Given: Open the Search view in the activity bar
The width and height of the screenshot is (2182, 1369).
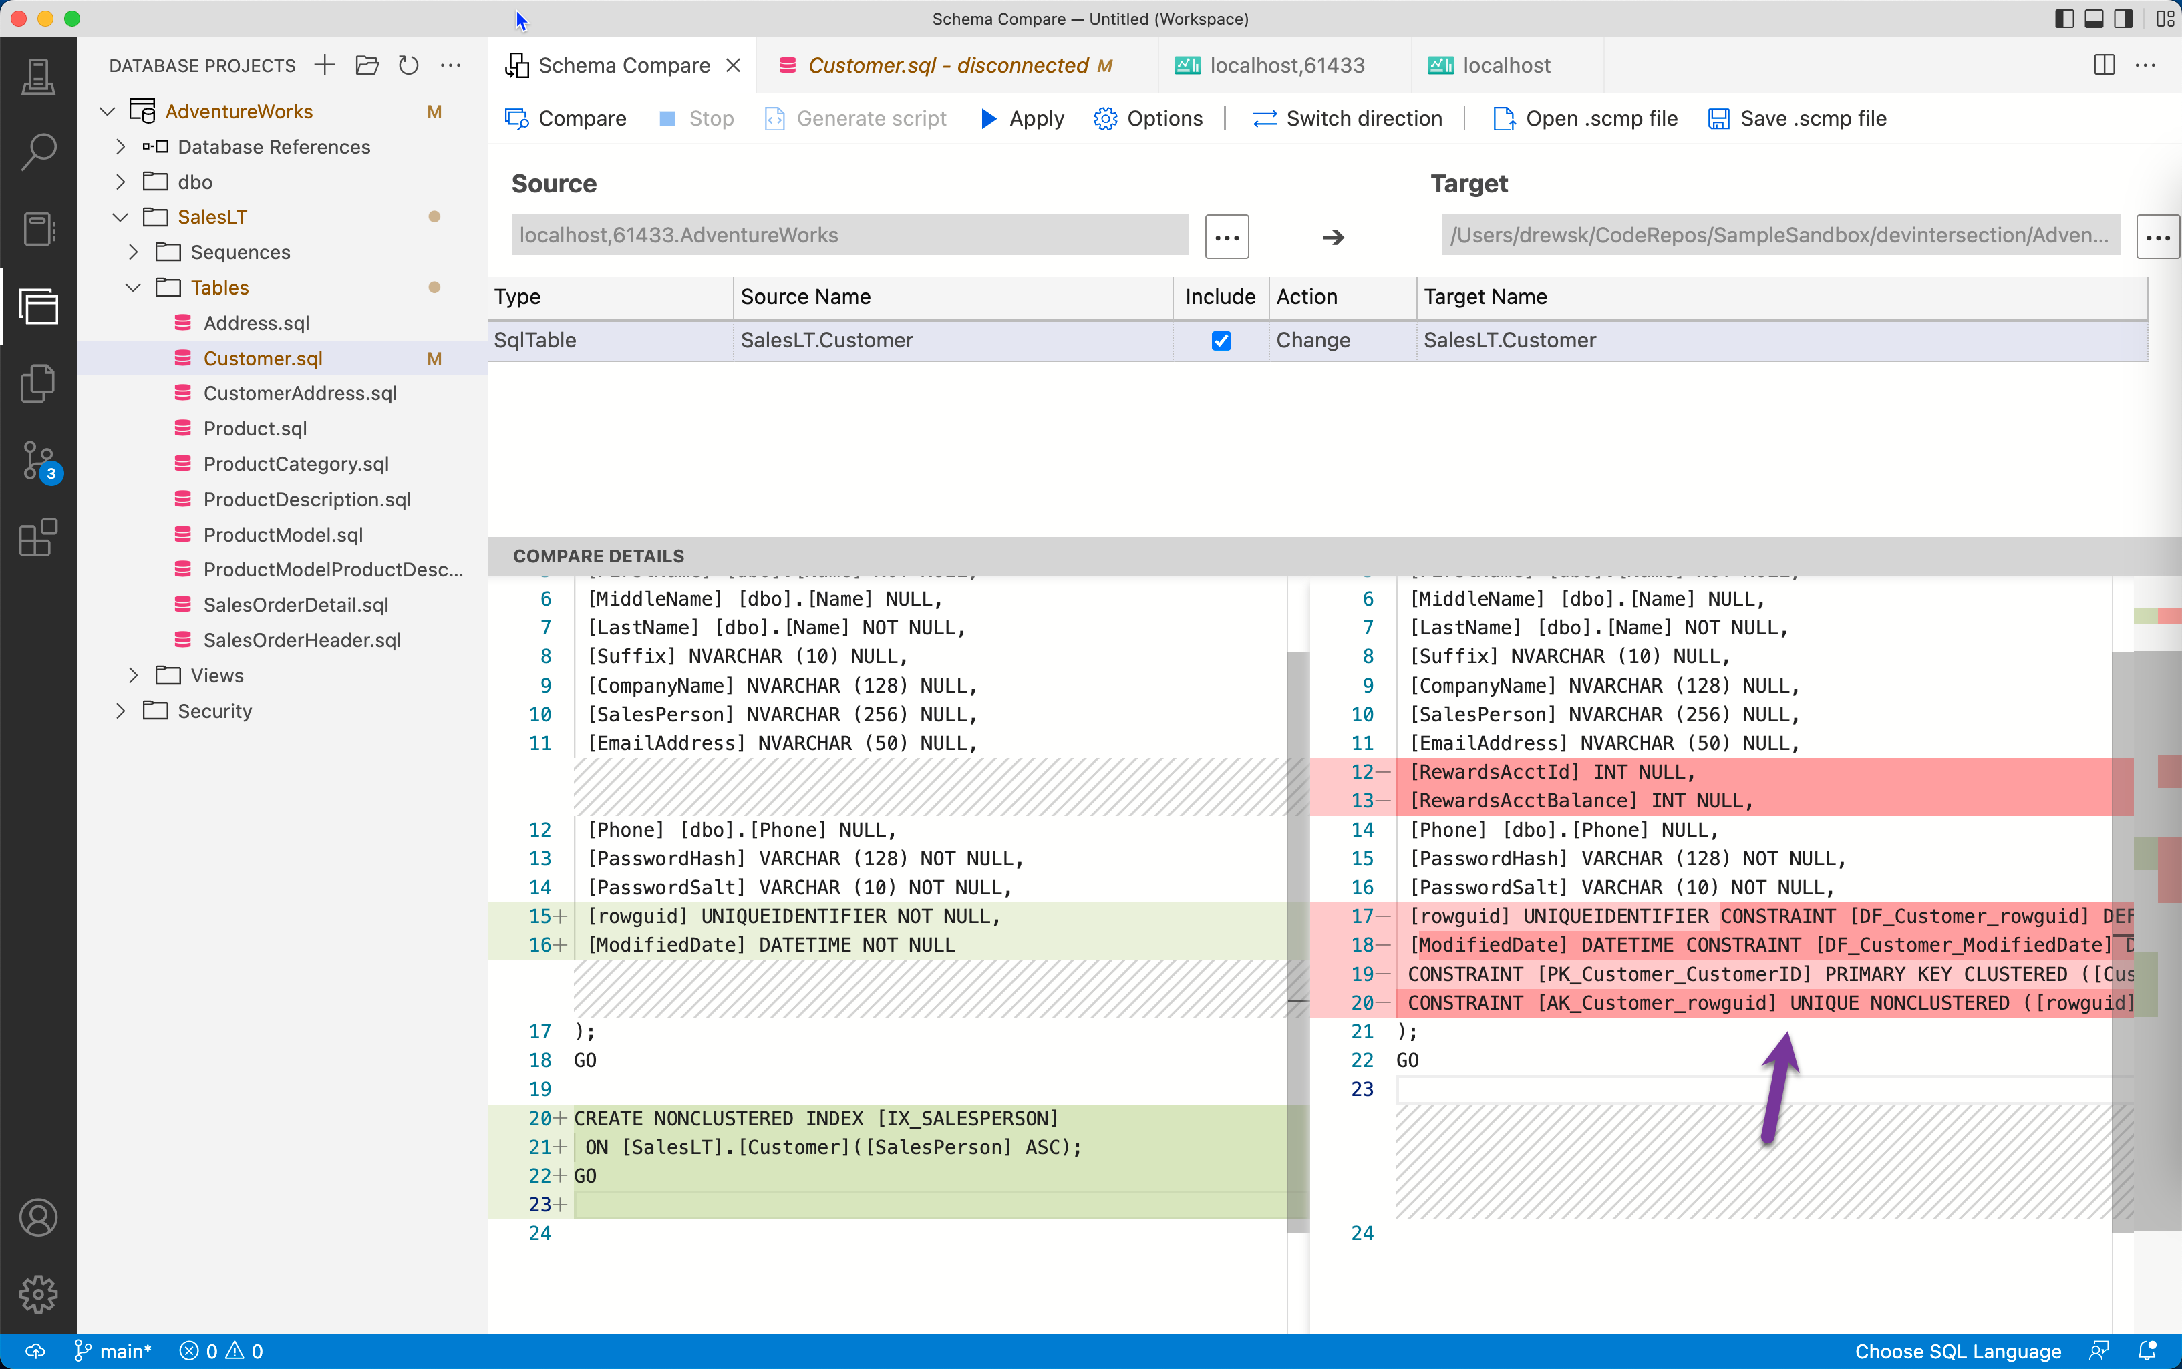Looking at the screenshot, I should pos(38,151).
